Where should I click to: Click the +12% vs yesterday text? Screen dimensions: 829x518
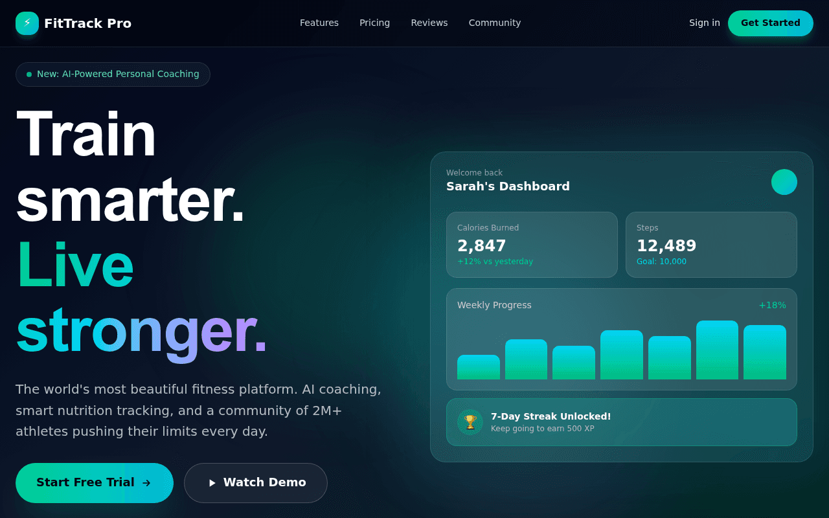pyautogui.click(x=495, y=262)
